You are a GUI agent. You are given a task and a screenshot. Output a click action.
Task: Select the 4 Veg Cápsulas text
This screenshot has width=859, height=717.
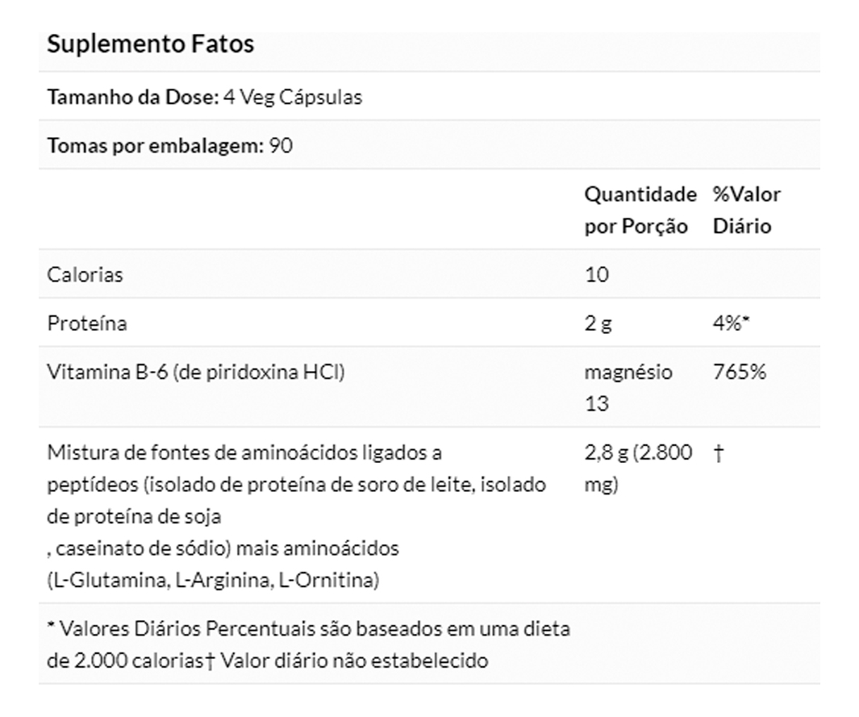[292, 98]
